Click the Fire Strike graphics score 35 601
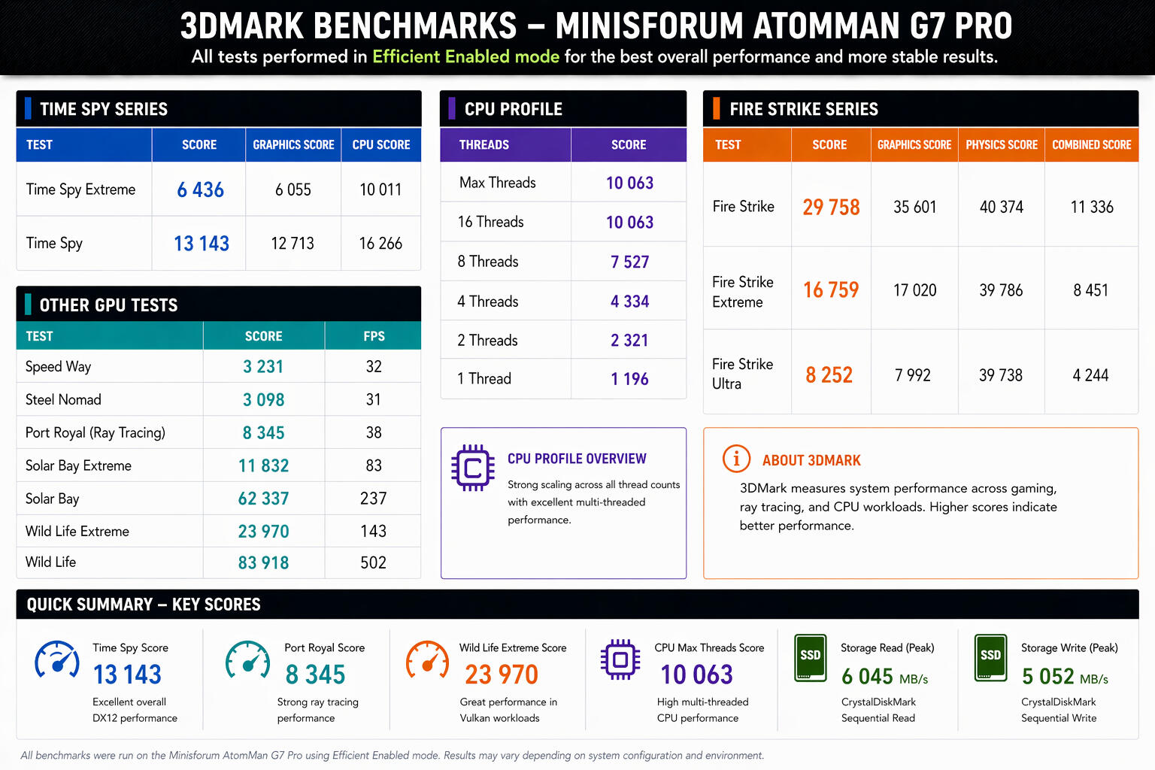This screenshot has height=770, width=1155. 914,208
